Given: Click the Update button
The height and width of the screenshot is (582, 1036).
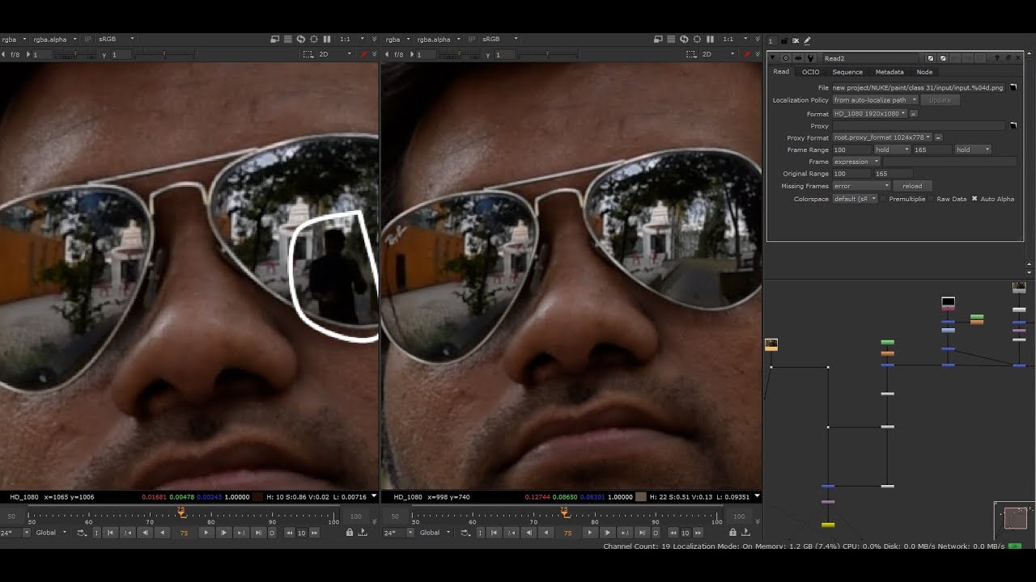Looking at the screenshot, I should [x=940, y=100].
